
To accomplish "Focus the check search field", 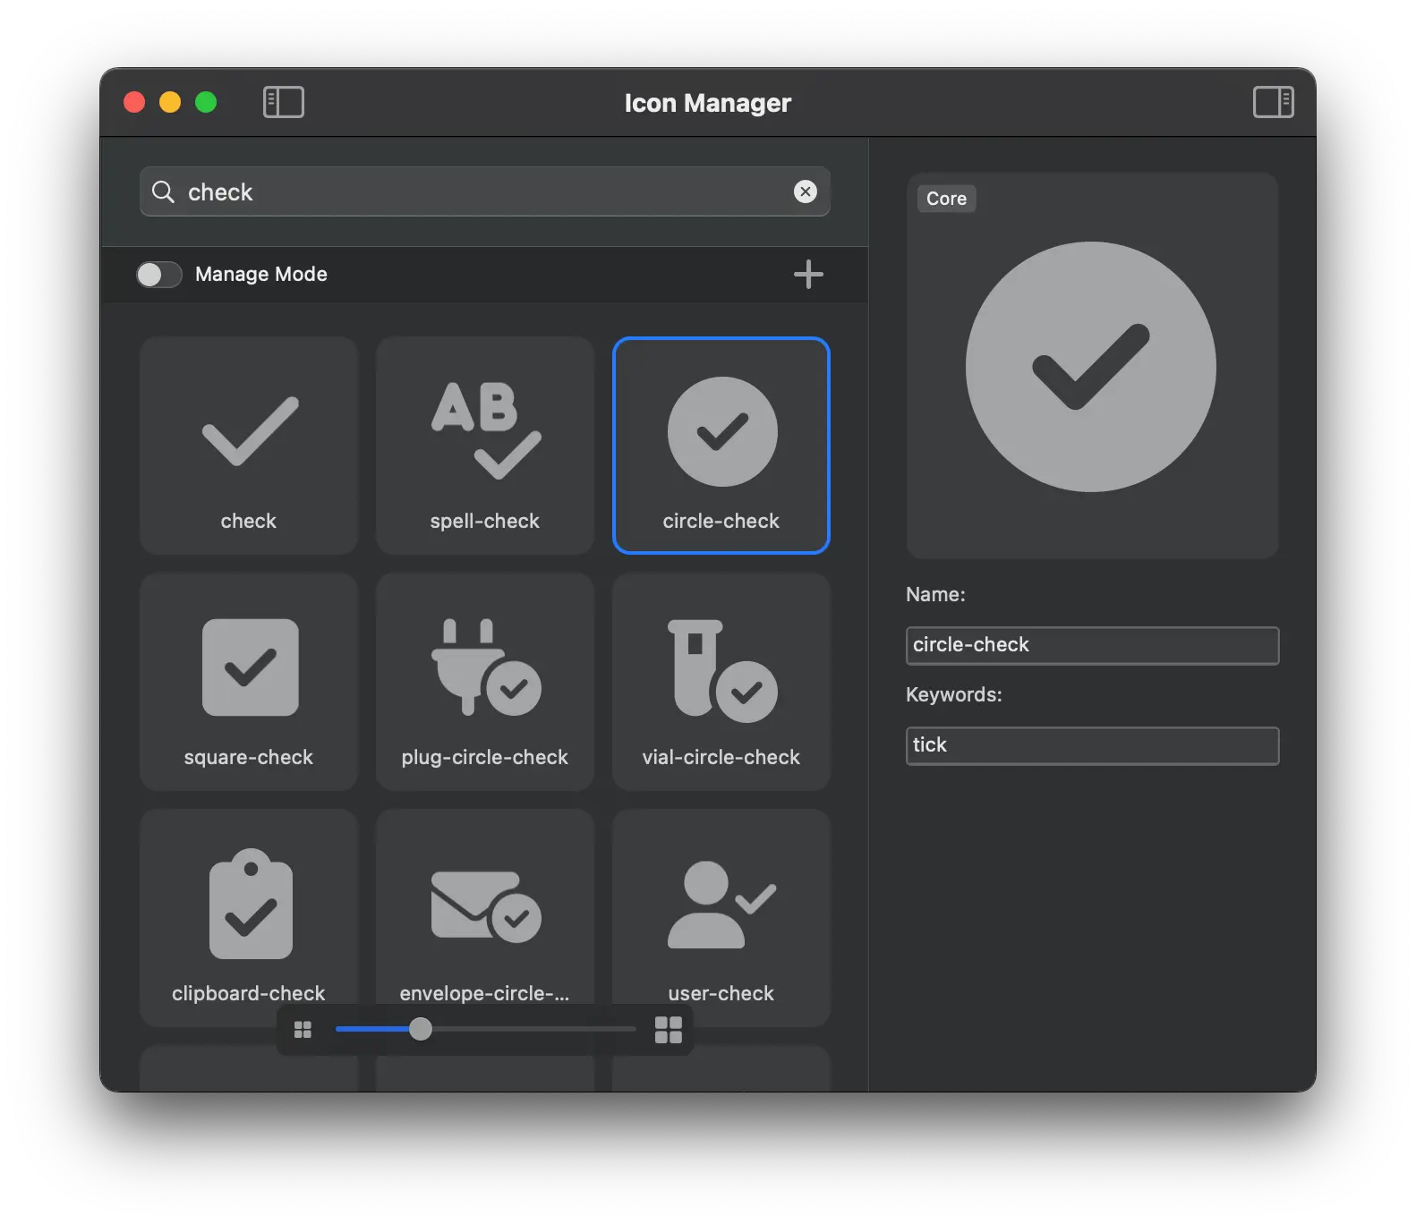I will pos(485,191).
